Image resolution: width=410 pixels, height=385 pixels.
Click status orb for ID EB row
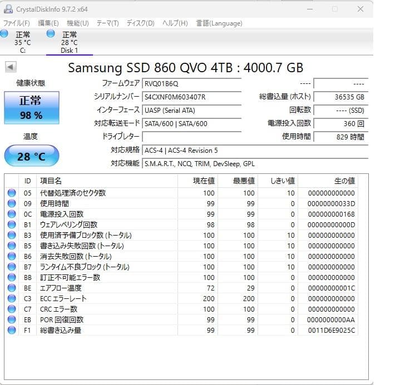click(12, 319)
